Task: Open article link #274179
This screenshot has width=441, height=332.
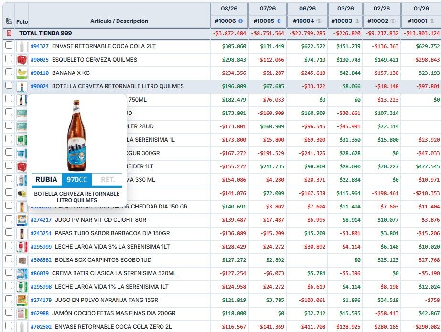Action: pos(41,300)
